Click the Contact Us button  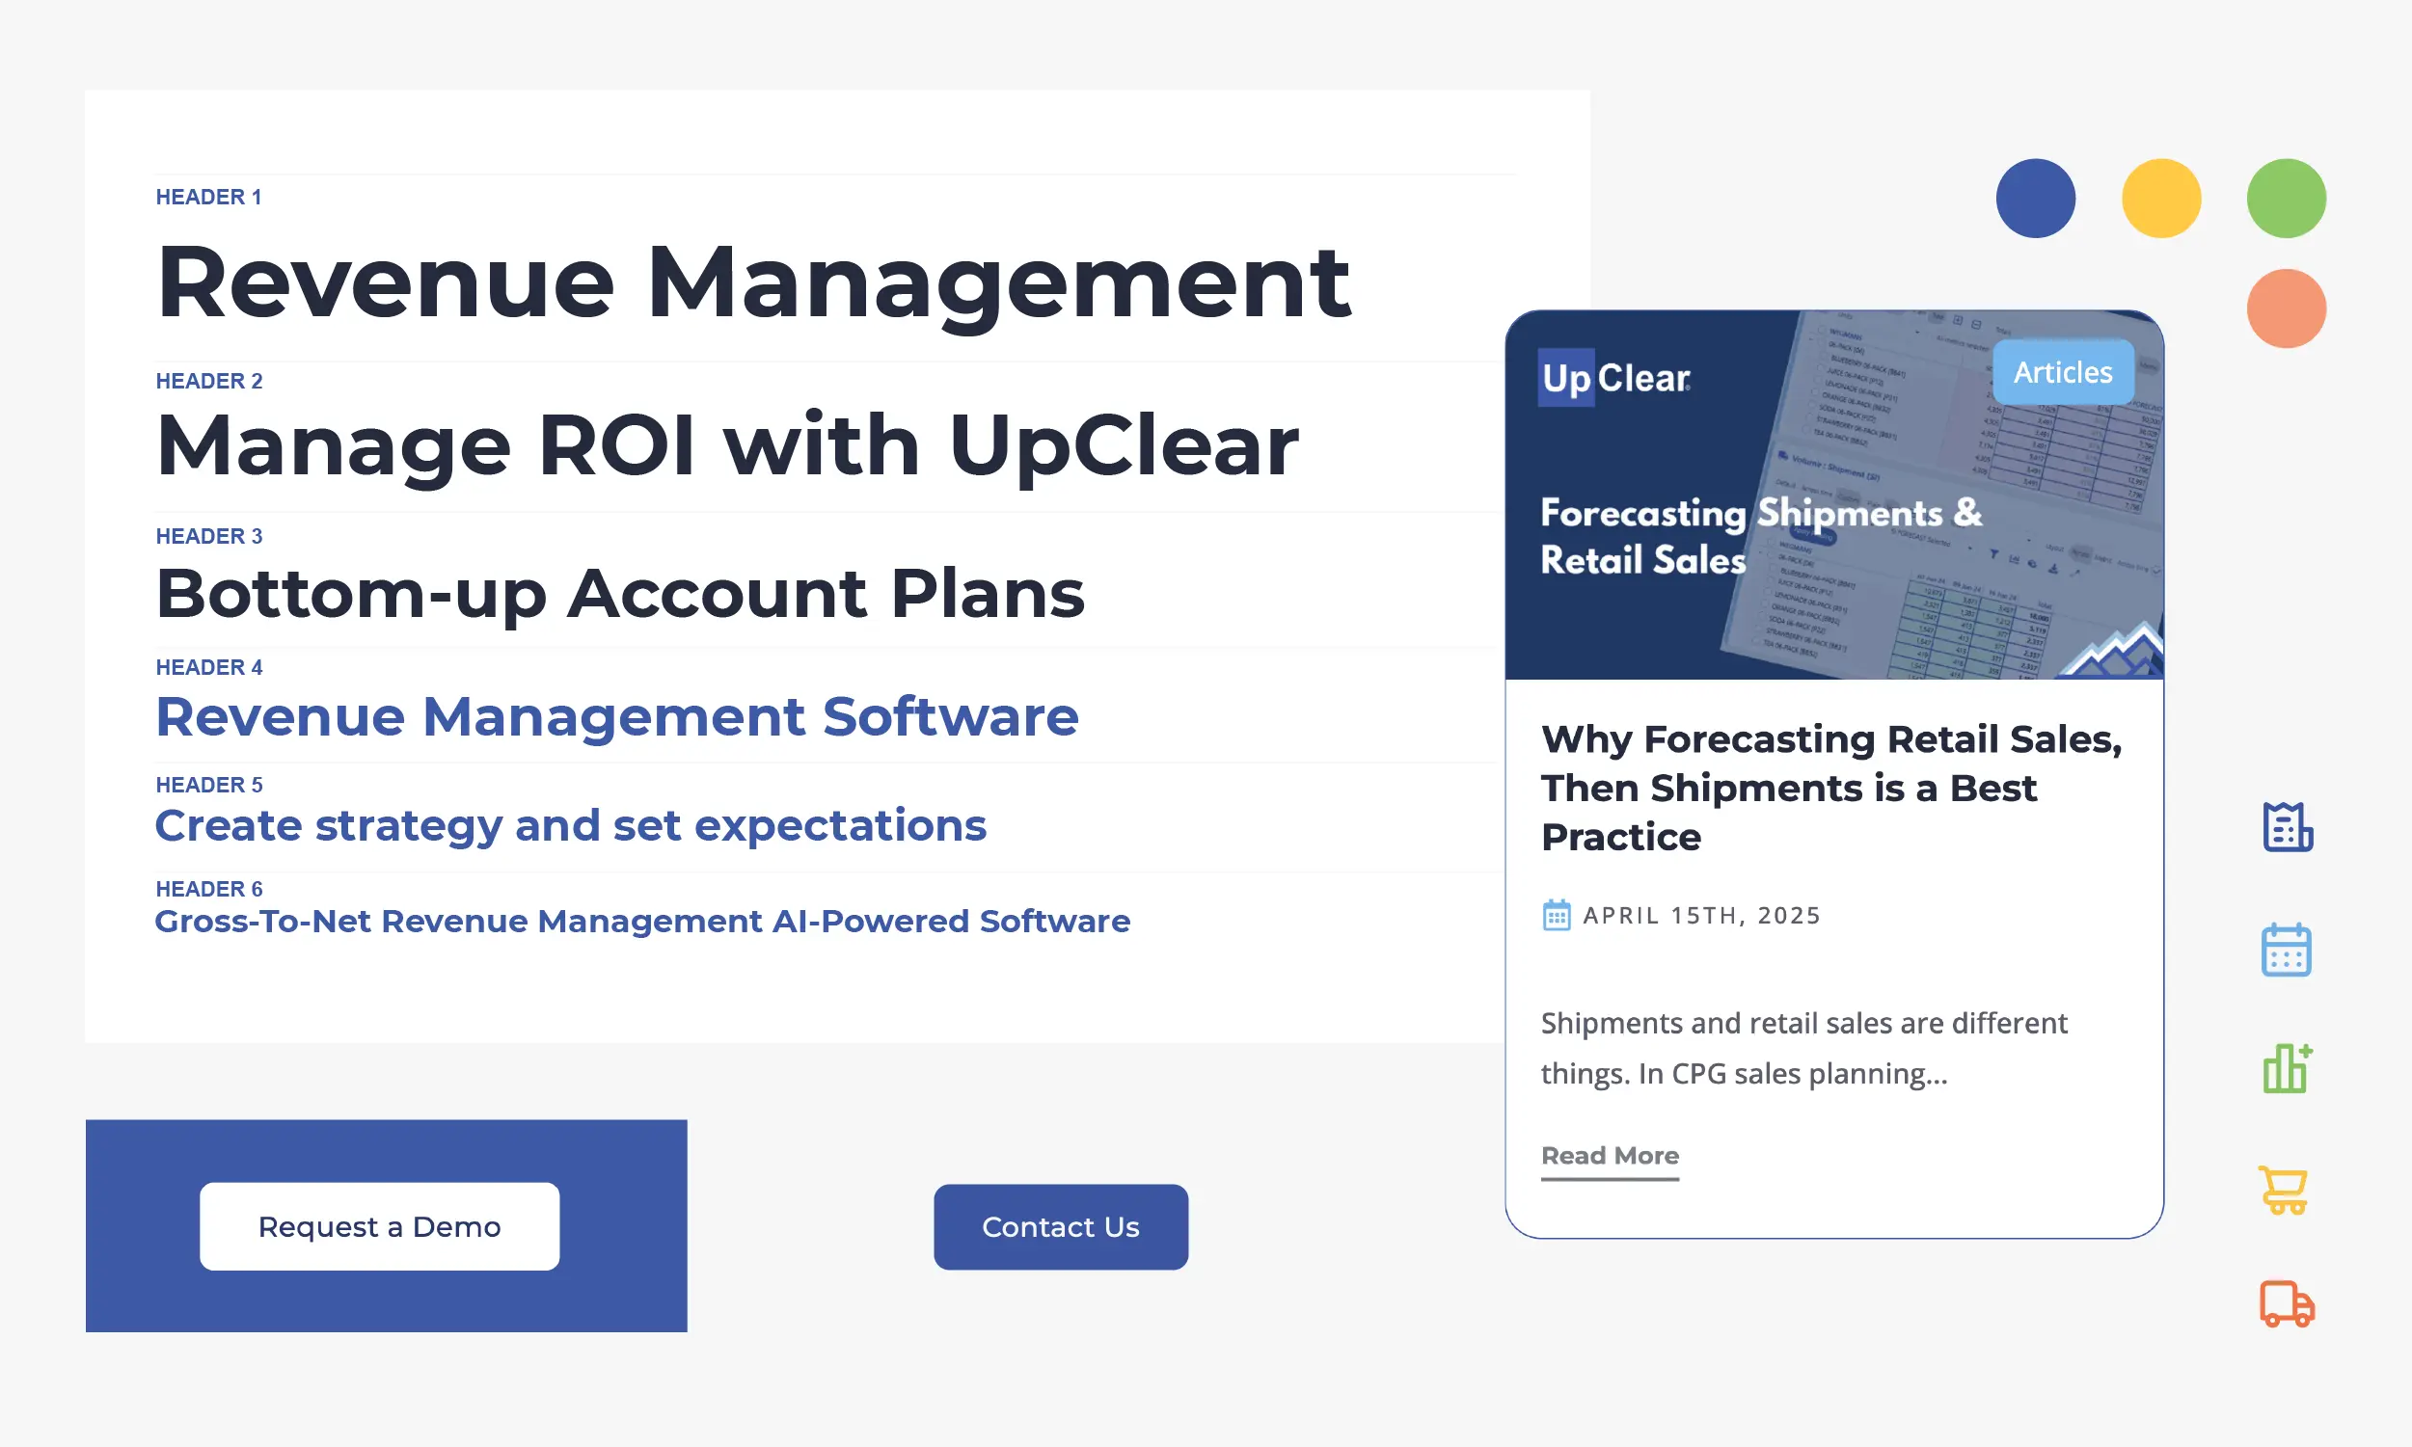click(1059, 1226)
